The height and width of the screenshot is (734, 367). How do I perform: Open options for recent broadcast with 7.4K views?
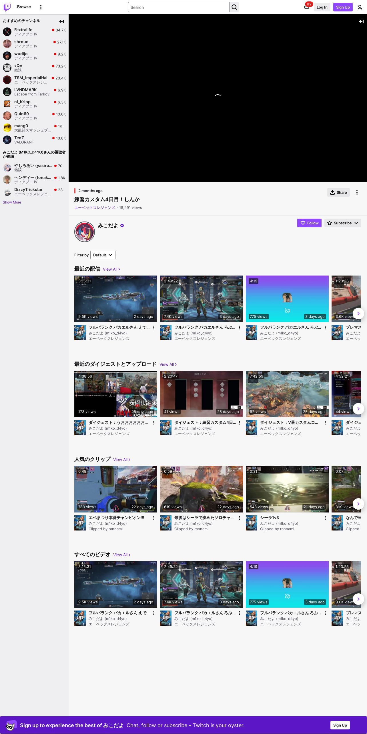click(x=240, y=328)
